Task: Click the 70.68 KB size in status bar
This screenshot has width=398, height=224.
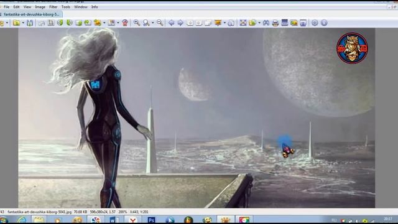Action: (x=80, y=212)
